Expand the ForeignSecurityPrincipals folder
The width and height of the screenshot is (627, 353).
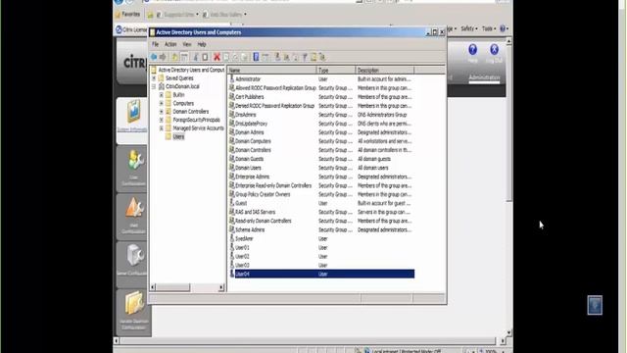[162, 120]
